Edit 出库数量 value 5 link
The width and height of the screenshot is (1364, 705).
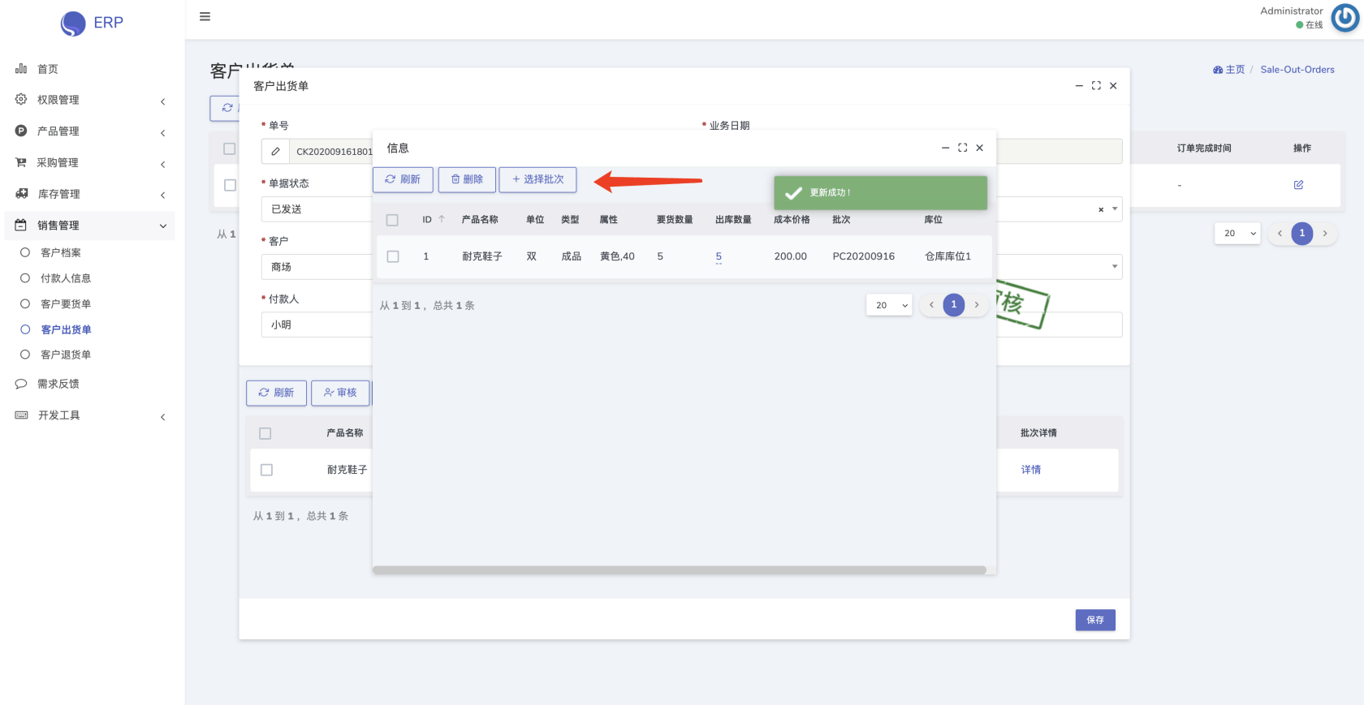pos(719,256)
